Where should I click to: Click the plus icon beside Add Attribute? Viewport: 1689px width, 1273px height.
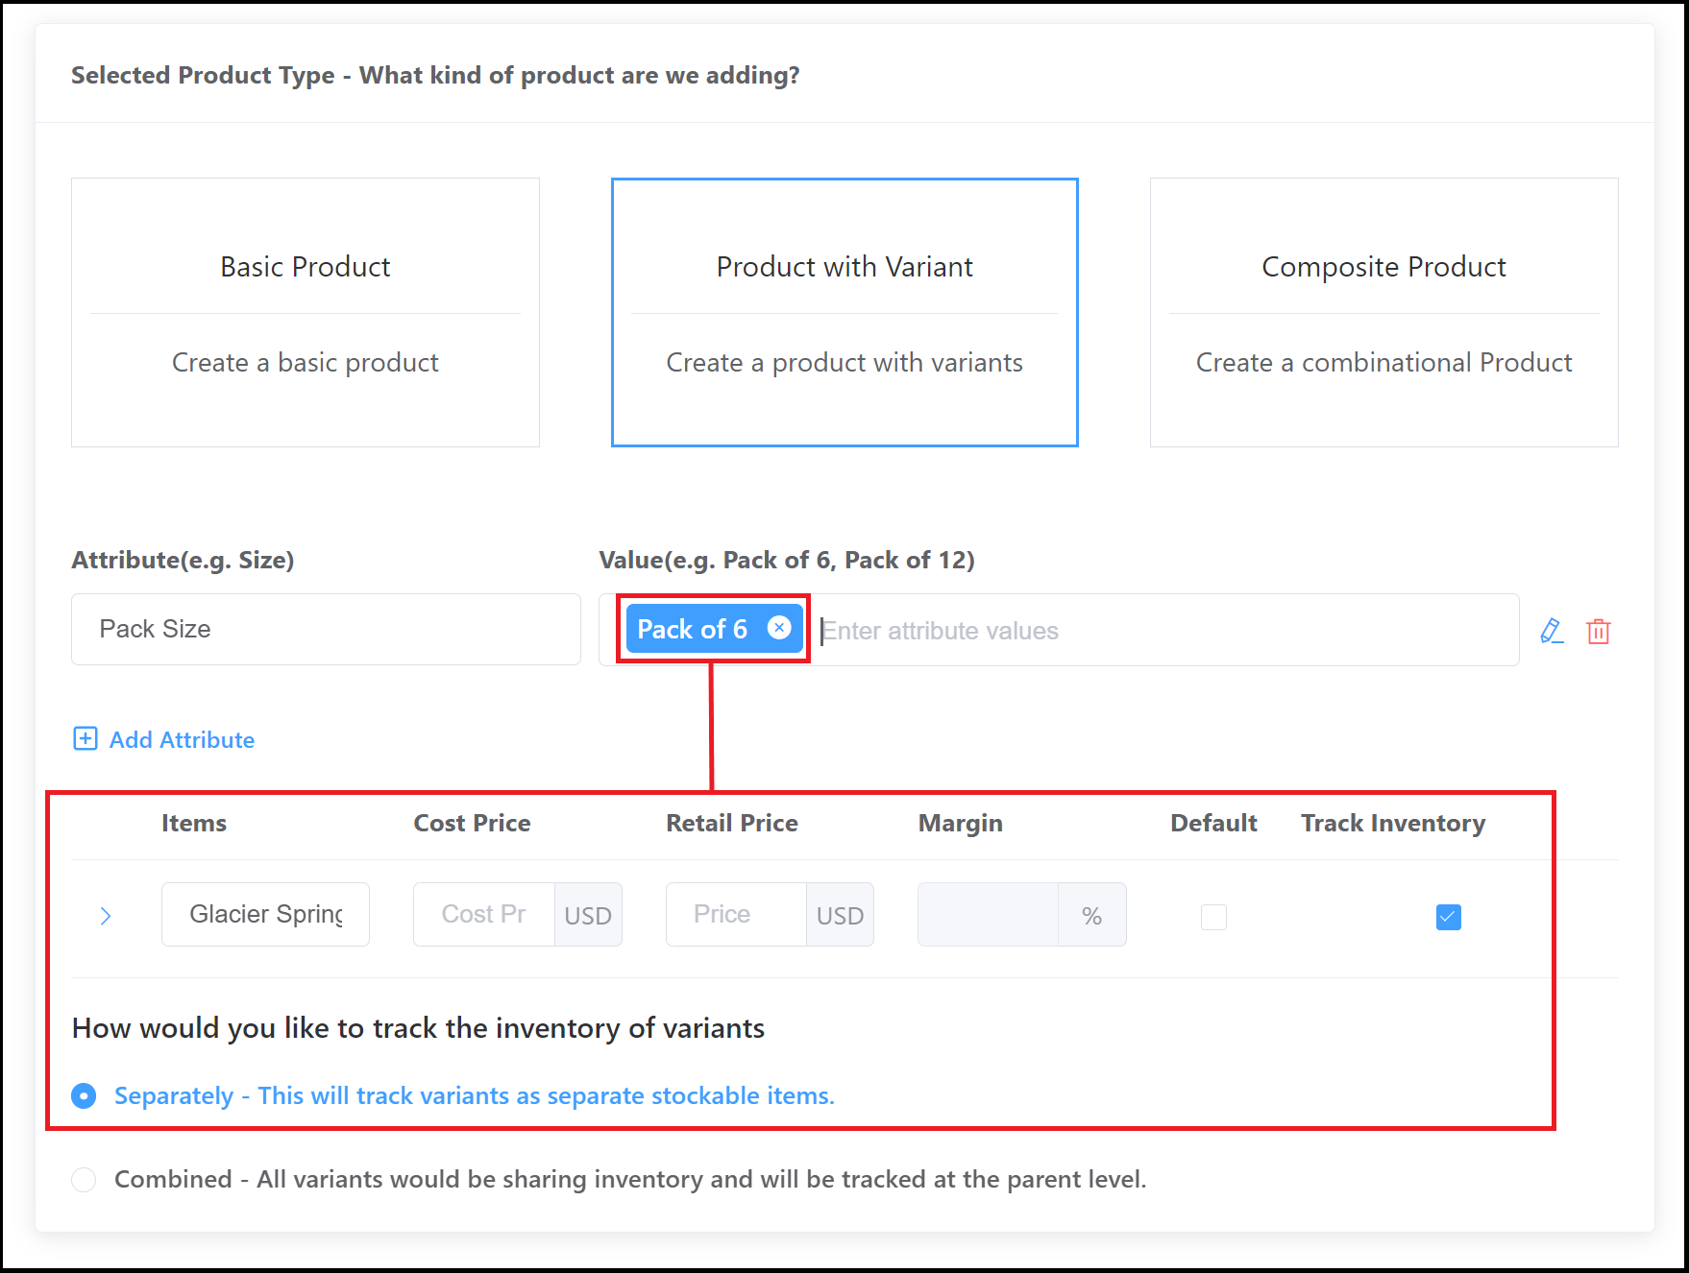point(86,738)
